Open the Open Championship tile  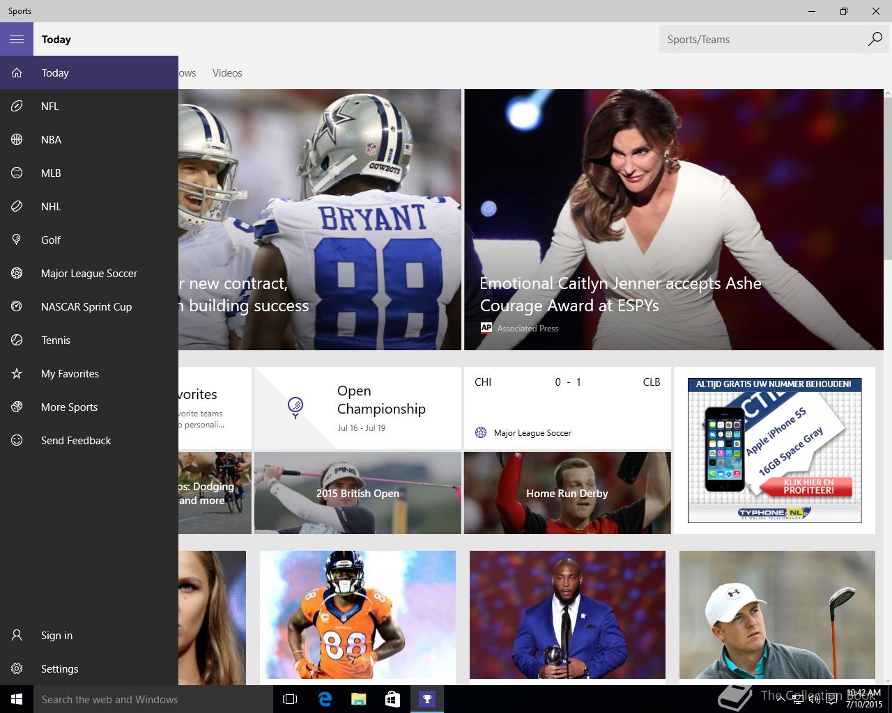pos(357,408)
